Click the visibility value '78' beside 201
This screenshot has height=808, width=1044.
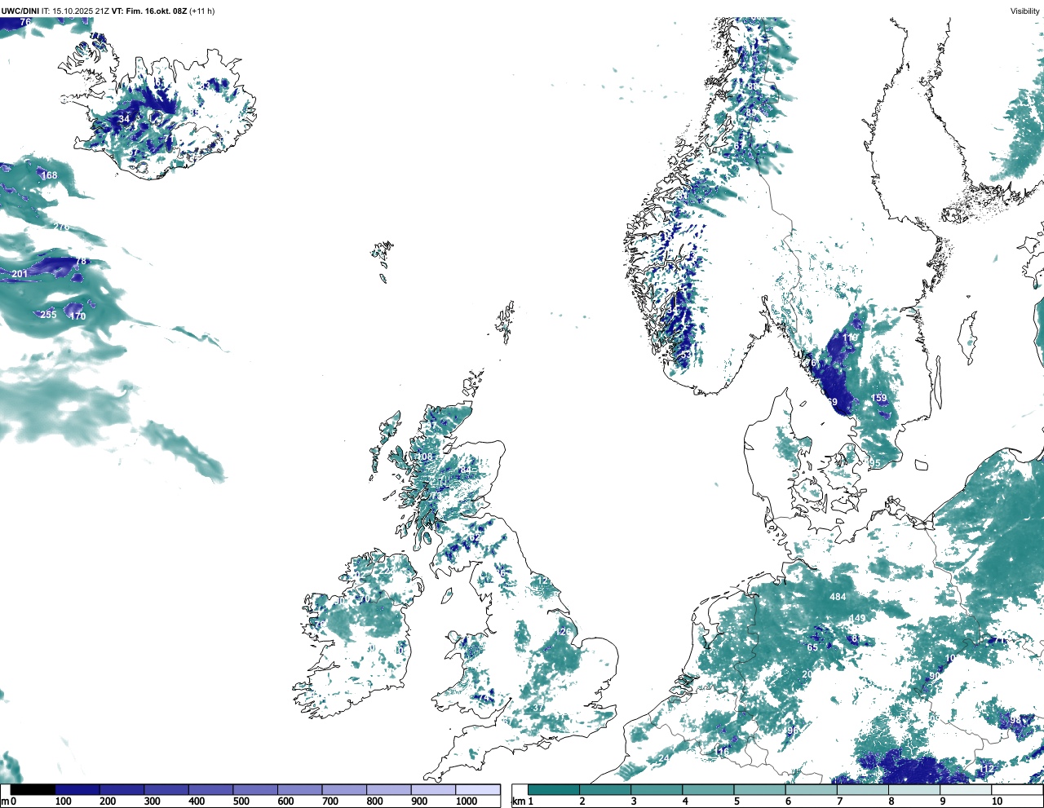pos(81,262)
